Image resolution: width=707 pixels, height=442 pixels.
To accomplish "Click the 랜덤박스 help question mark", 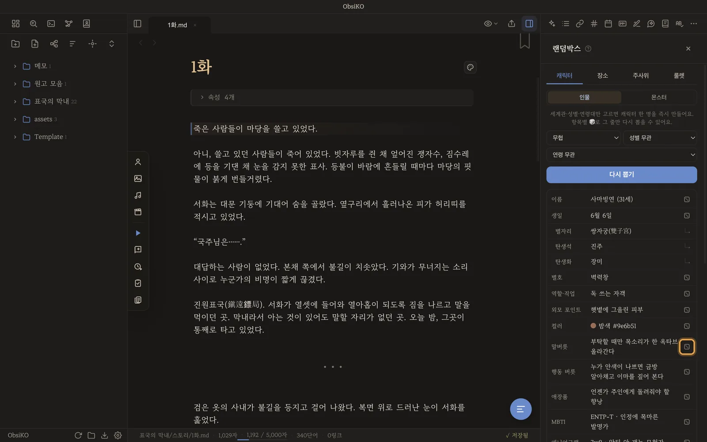I will (x=588, y=49).
